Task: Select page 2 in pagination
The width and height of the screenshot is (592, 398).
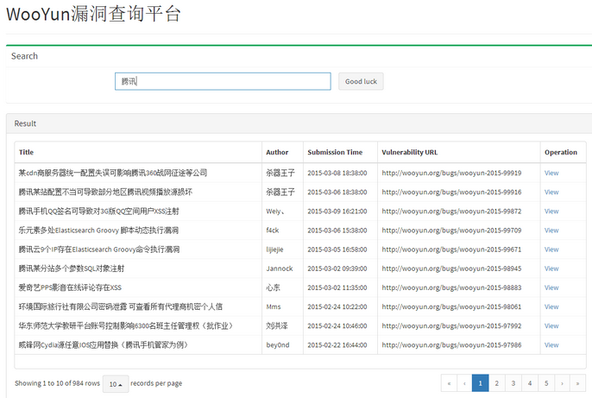Action: (x=497, y=383)
